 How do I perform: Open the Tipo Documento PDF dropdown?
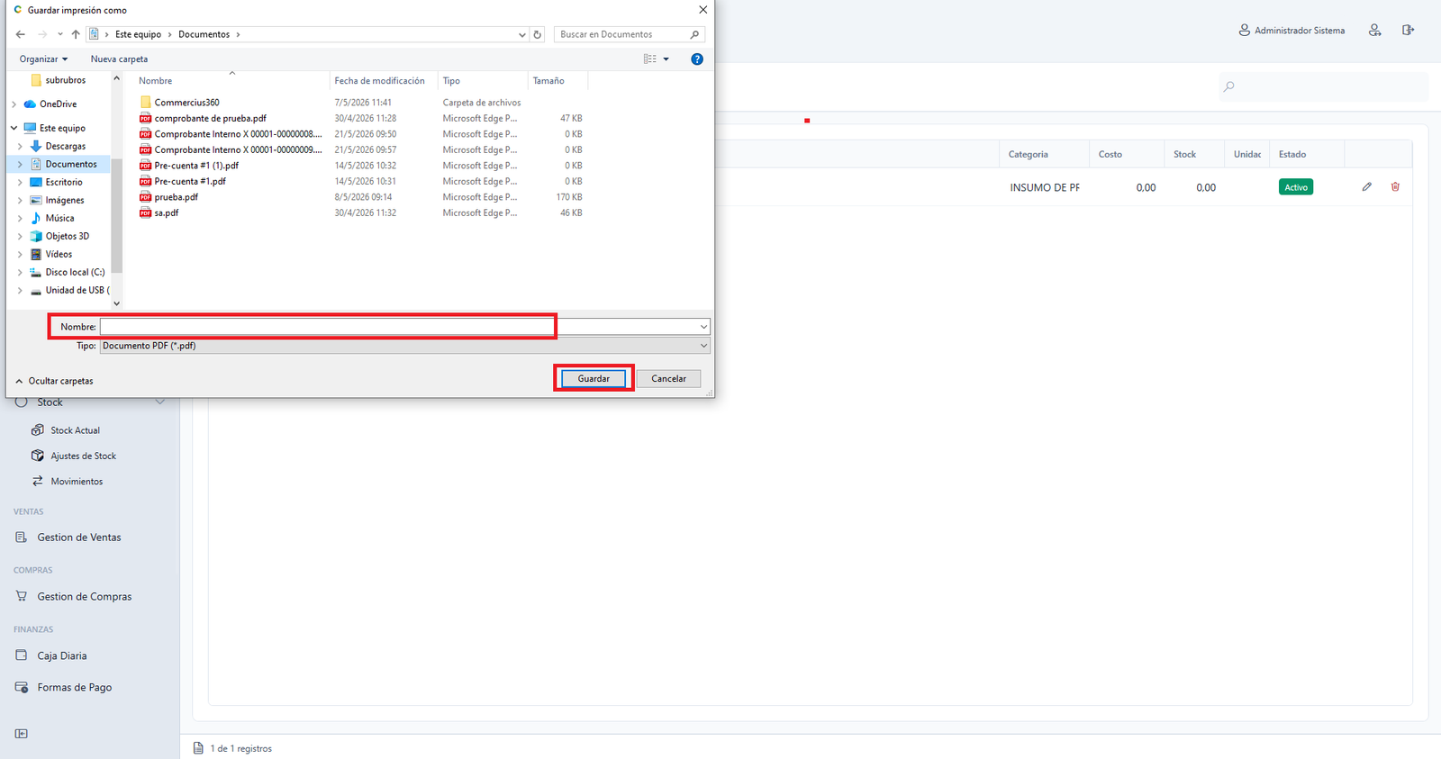click(404, 346)
